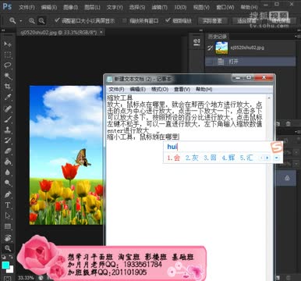Open the layer opacity dropdown arrow

click(296, 151)
